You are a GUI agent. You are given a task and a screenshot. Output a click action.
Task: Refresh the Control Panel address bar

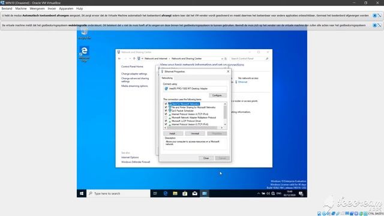coord(226,59)
